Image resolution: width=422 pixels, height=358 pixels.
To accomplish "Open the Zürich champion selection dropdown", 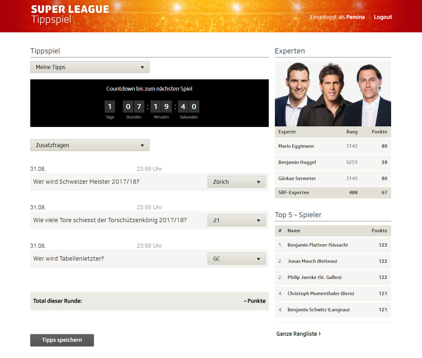I will pyautogui.click(x=236, y=182).
